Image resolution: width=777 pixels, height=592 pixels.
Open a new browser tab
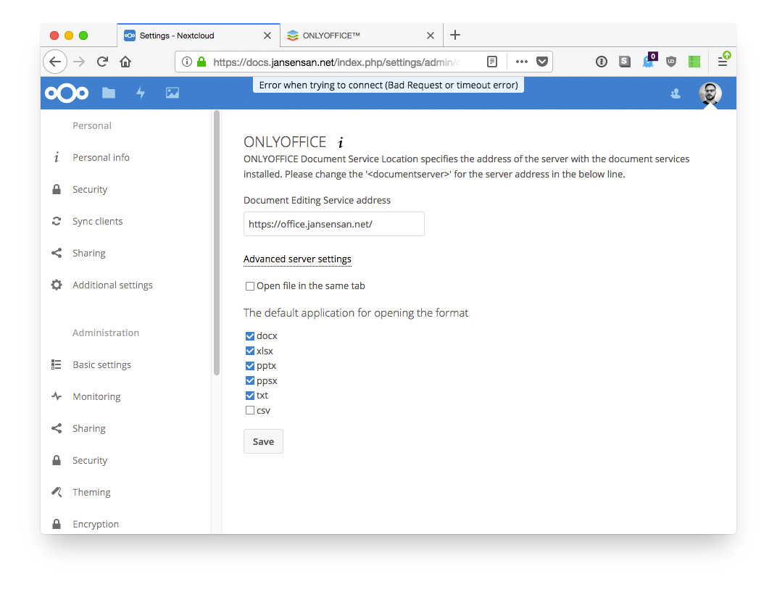click(x=455, y=36)
